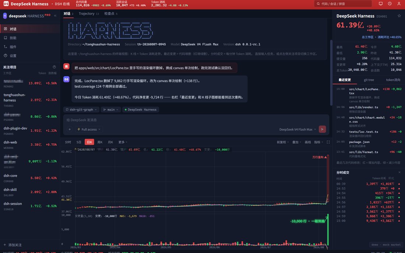The image size is (405, 253).
Task: Open src/lib/format.ts change entry
Action: click(369, 154)
